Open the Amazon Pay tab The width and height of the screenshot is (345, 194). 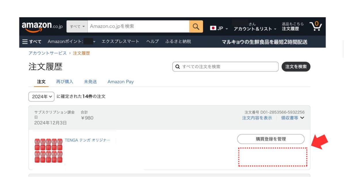(x=120, y=82)
